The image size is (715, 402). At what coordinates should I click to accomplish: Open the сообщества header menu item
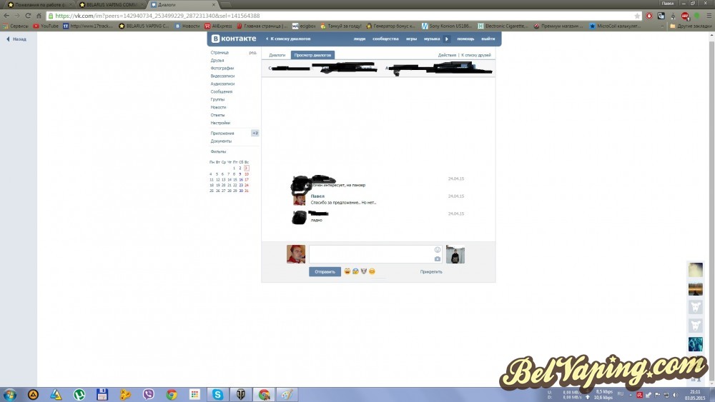tap(385, 39)
